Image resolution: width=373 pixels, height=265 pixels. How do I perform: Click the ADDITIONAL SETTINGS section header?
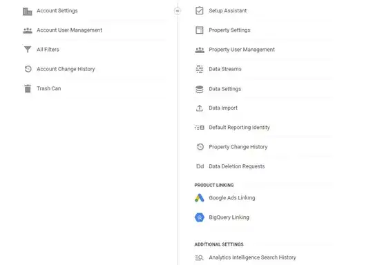[x=219, y=244]
